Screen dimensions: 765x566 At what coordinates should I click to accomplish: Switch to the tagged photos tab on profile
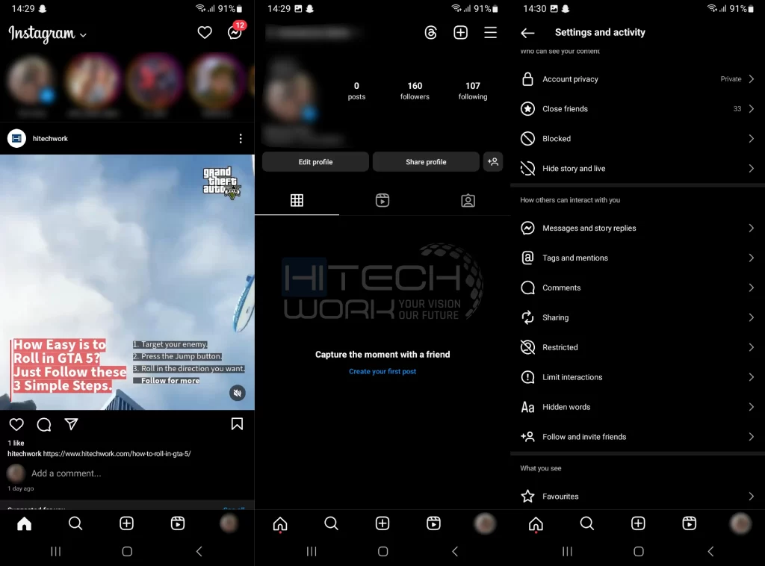[x=468, y=200]
